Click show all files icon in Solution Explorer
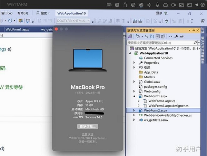 pyautogui.click(x=163, y=37)
